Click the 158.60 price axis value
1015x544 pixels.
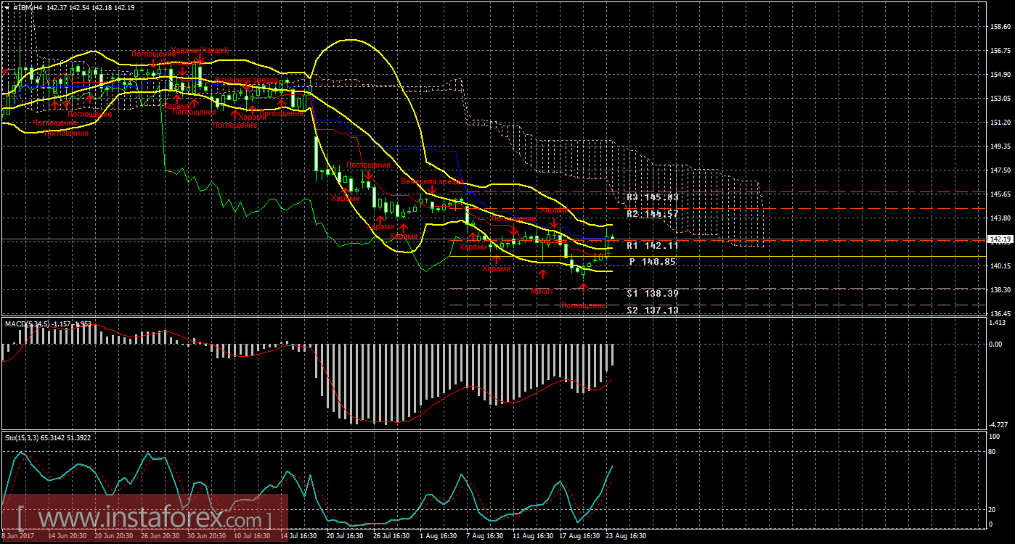tap(999, 27)
